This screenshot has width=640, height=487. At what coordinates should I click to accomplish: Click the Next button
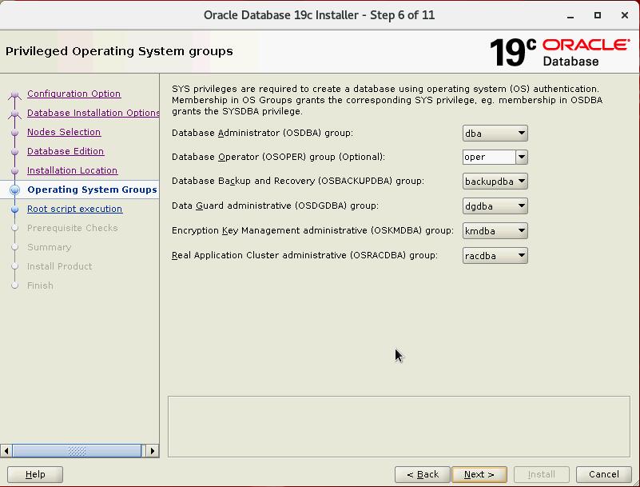(x=479, y=474)
